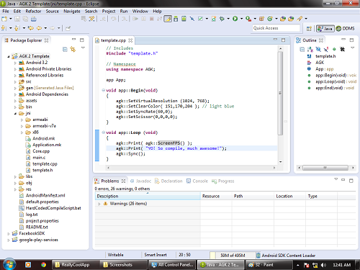The width and height of the screenshot is (360, 270).
Task: Open the Navigate menu
Action: (x=72, y=12)
